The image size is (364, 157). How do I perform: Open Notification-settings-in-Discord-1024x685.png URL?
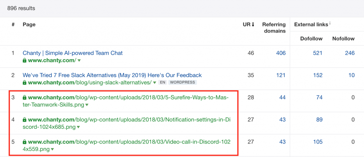click(x=127, y=123)
